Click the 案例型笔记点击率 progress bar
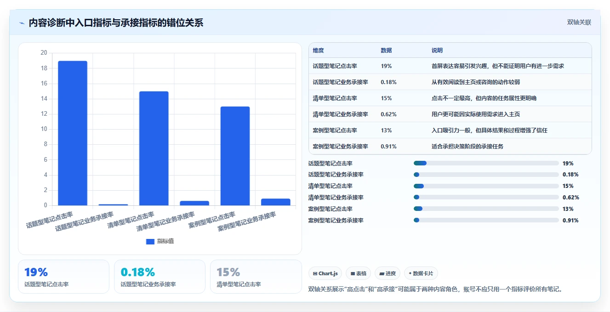 pyautogui.click(x=486, y=209)
